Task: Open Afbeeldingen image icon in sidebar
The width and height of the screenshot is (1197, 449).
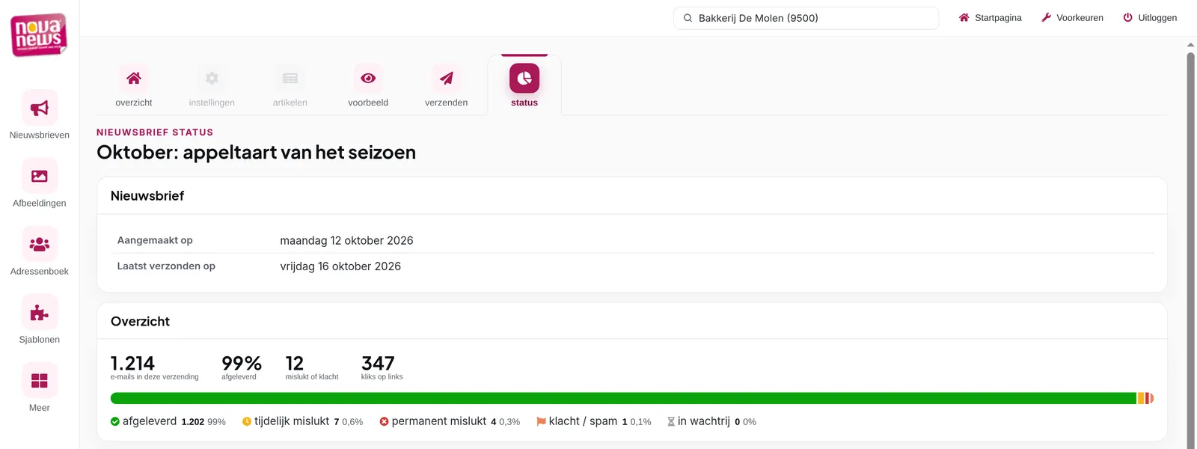Action: point(40,176)
